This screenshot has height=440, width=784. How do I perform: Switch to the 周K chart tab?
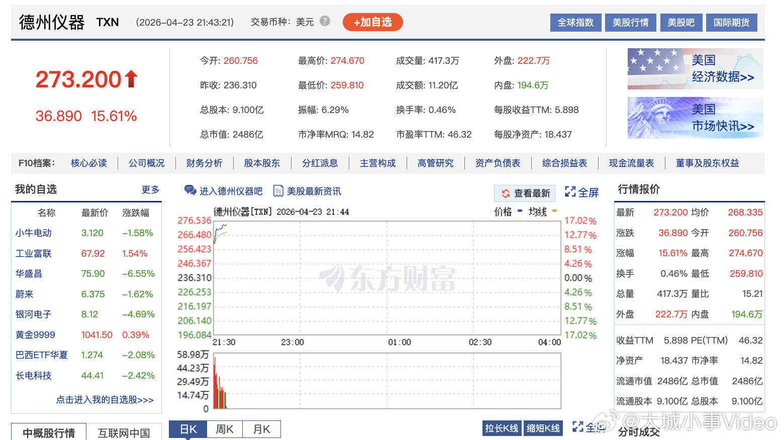224,429
